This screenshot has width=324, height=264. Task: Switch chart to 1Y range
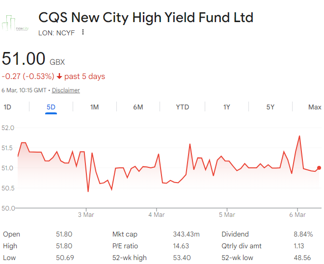[227, 107]
